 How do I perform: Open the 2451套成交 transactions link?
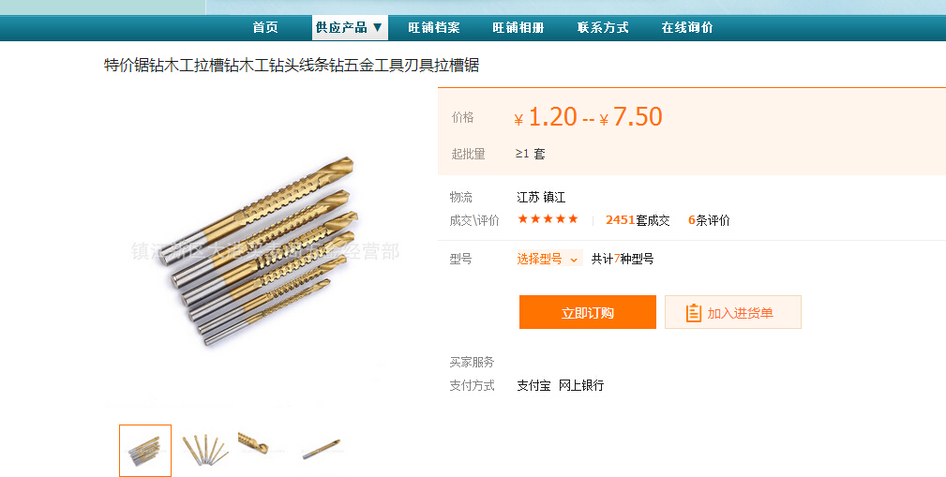coord(638,220)
